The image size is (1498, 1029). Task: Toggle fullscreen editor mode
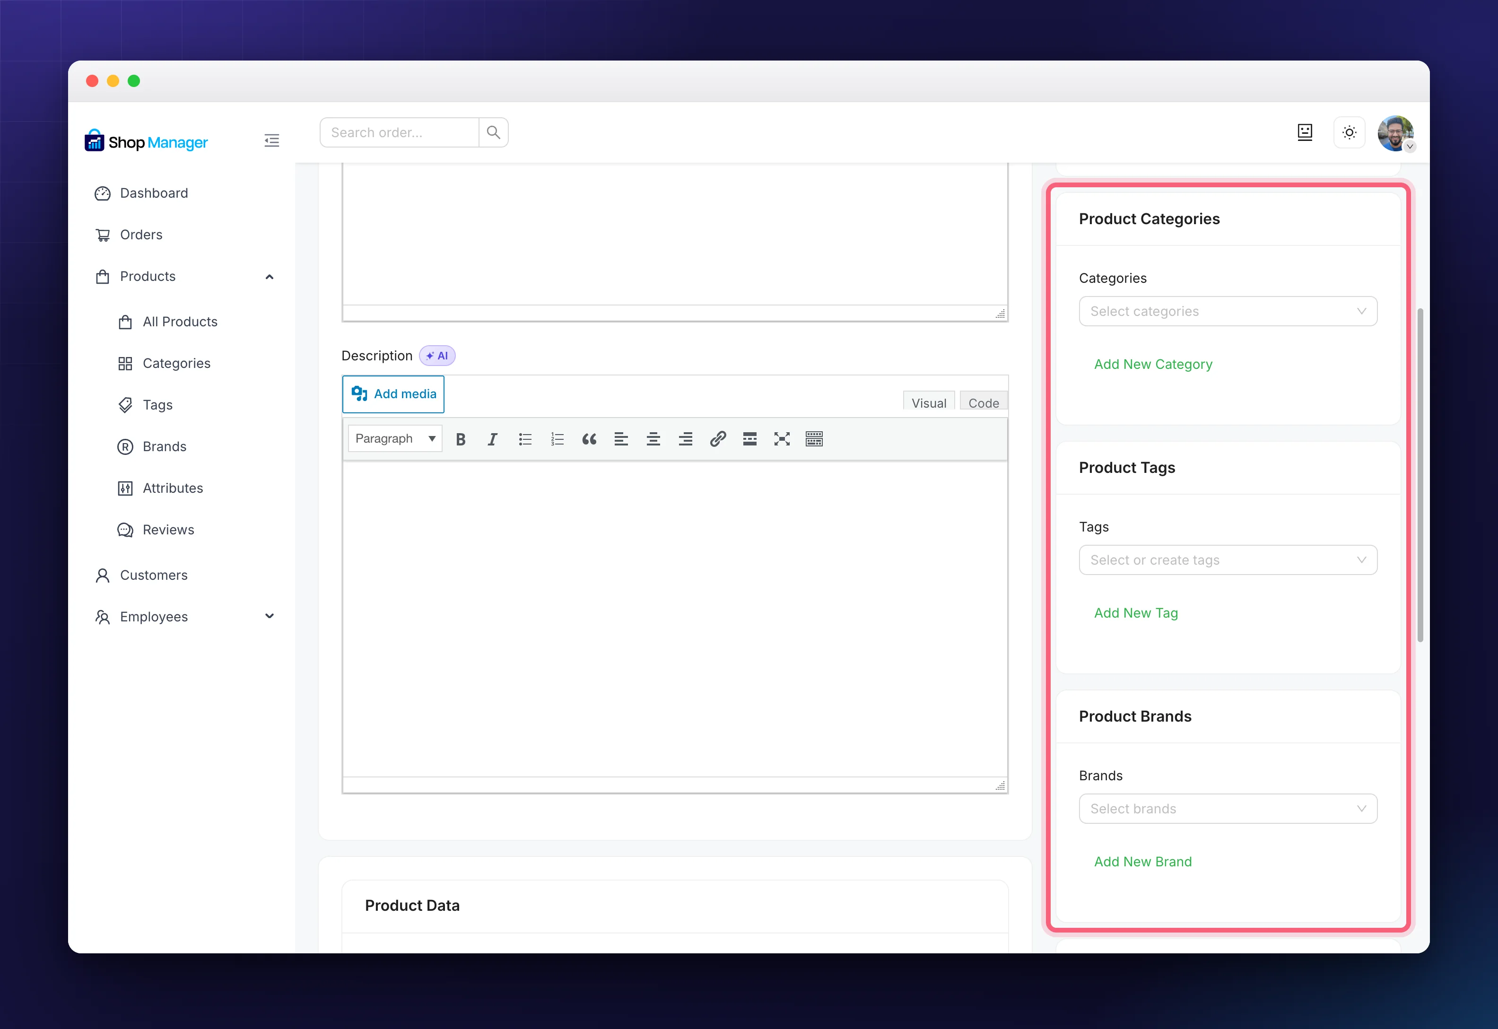pyautogui.click(x=782, y=439)
